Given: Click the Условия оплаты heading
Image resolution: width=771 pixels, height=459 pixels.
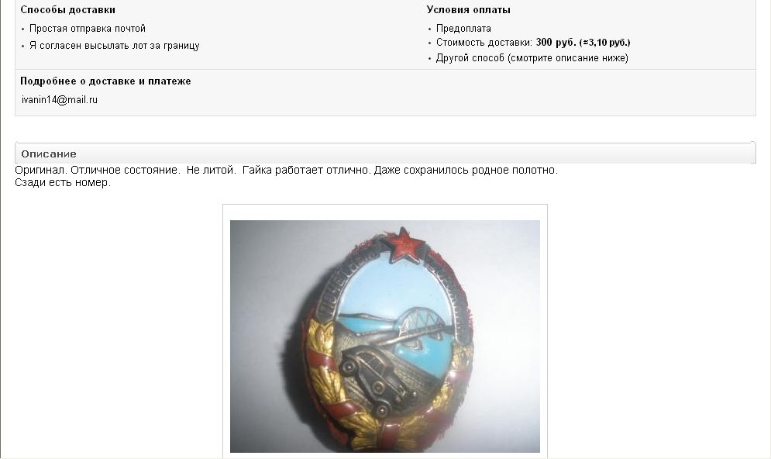Looking at the screenshot, I should (x=469, y=10).
